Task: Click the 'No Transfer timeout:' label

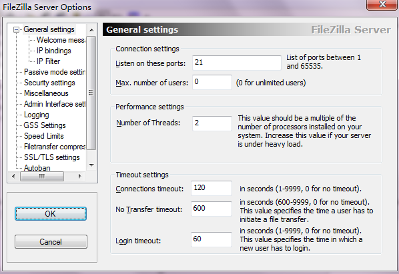Action: coord(149,209)
